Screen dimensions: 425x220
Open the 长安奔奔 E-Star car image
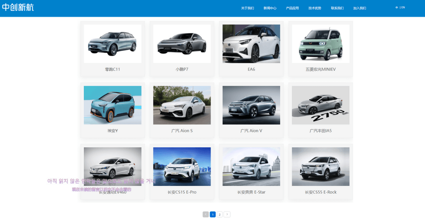[251, 167]
